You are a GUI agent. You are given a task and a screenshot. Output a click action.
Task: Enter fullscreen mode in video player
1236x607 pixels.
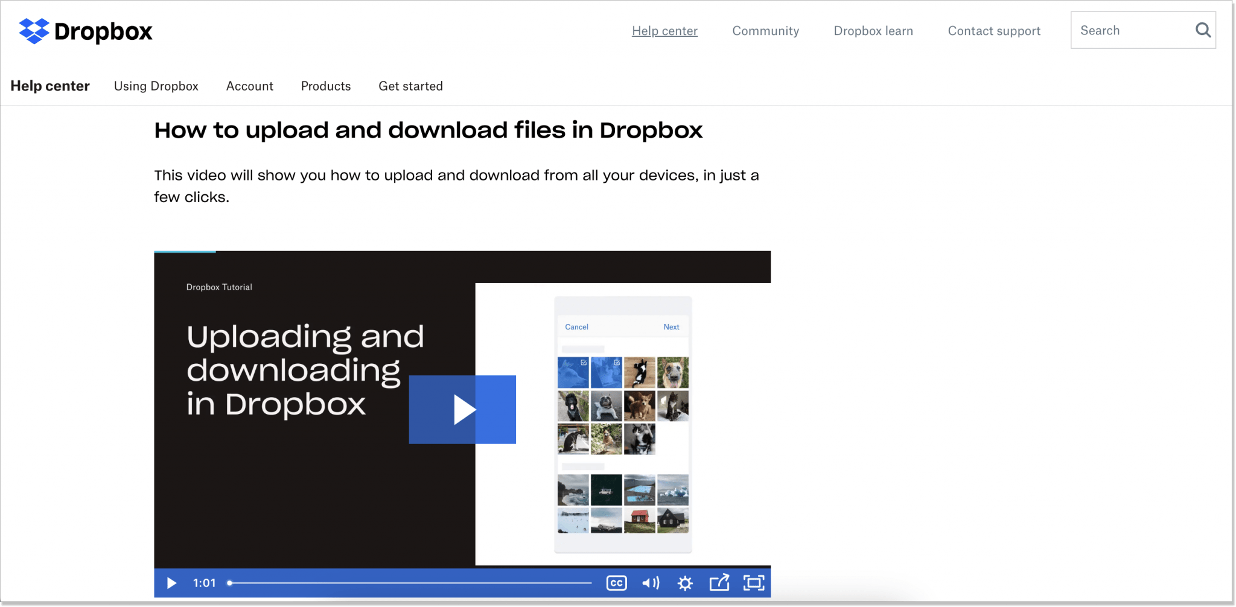pyautogui.click(x=754, y=583)
